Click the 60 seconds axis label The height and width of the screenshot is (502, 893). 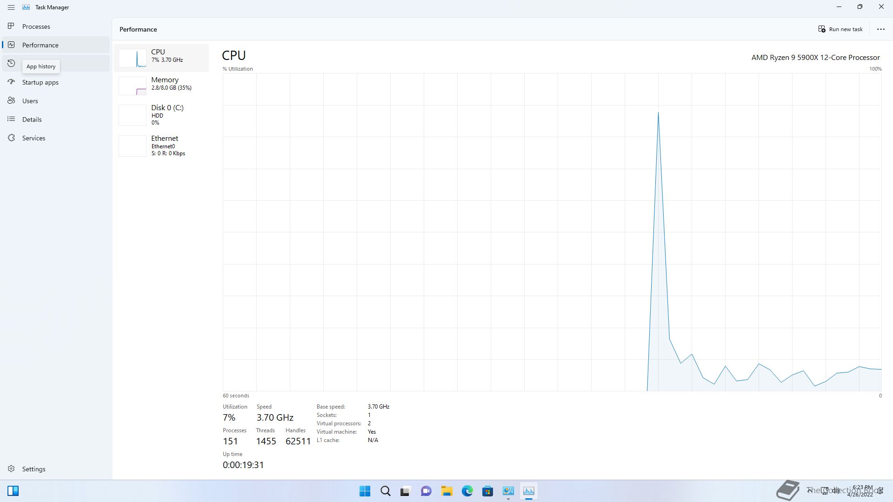pyautogui.click(x=236, y=396)
